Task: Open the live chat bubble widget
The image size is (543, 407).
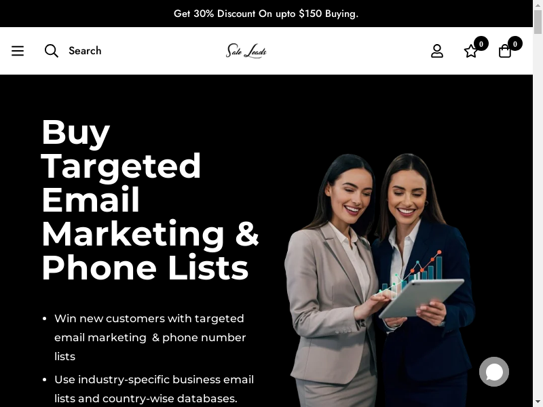Action: coord(494,372)
